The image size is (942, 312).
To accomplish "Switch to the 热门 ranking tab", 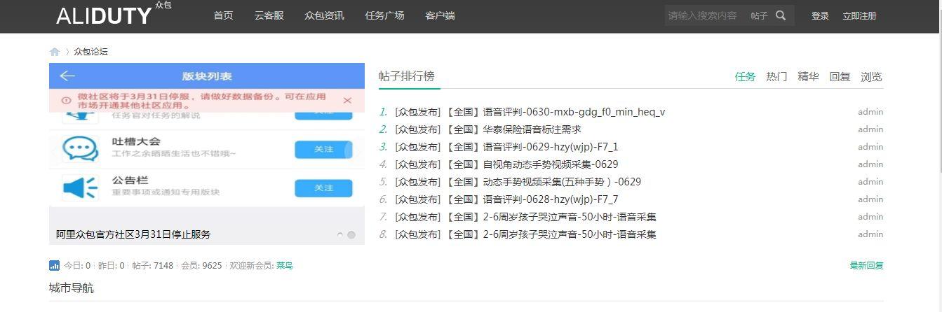I will pyautogui.click(x=776, y=77).
